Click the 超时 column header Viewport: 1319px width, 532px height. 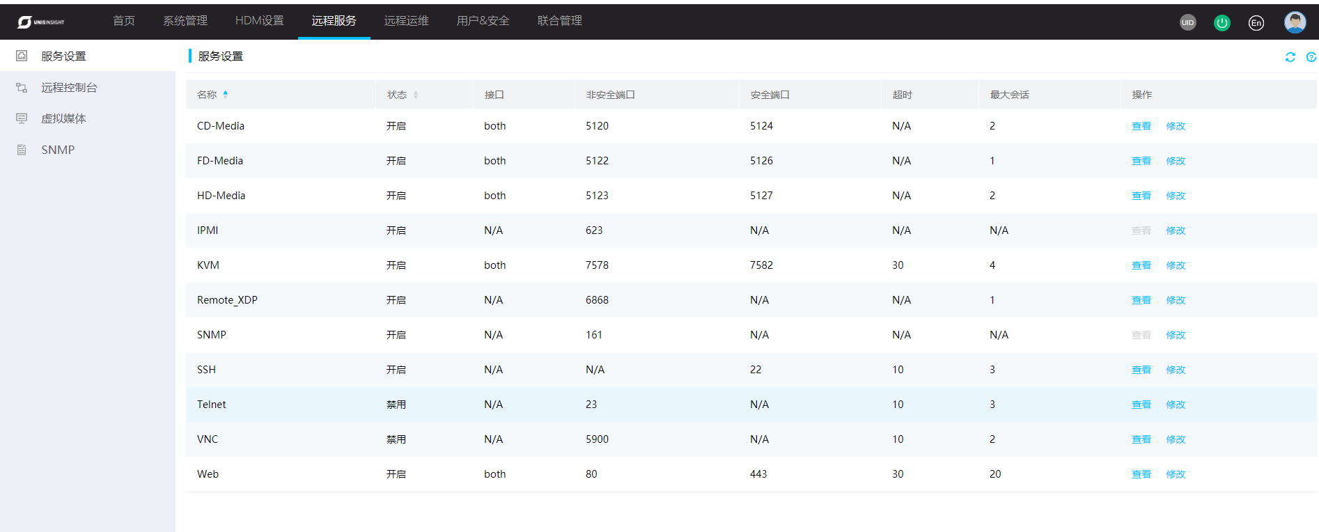[902, 95]
